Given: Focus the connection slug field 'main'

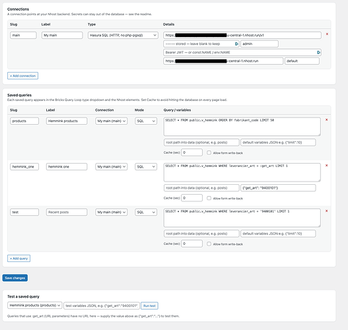Looking at the screenshot, I should coord(23,35).
